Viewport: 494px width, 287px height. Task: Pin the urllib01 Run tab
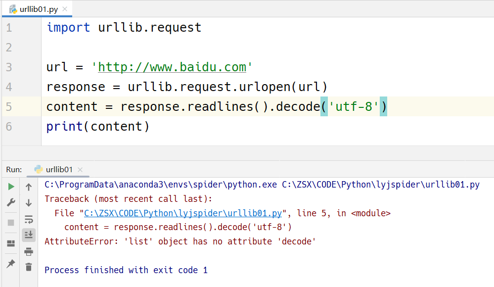coord(11,264)
